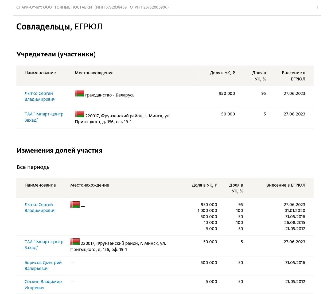Viewport: 331px width, 294px height.
Task: Click the flag before the Minsk address in the Учредители table
Action: pos(79,114)
